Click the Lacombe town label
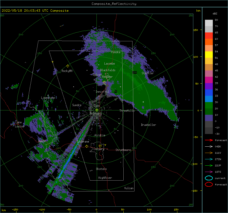 pos(109,64)
